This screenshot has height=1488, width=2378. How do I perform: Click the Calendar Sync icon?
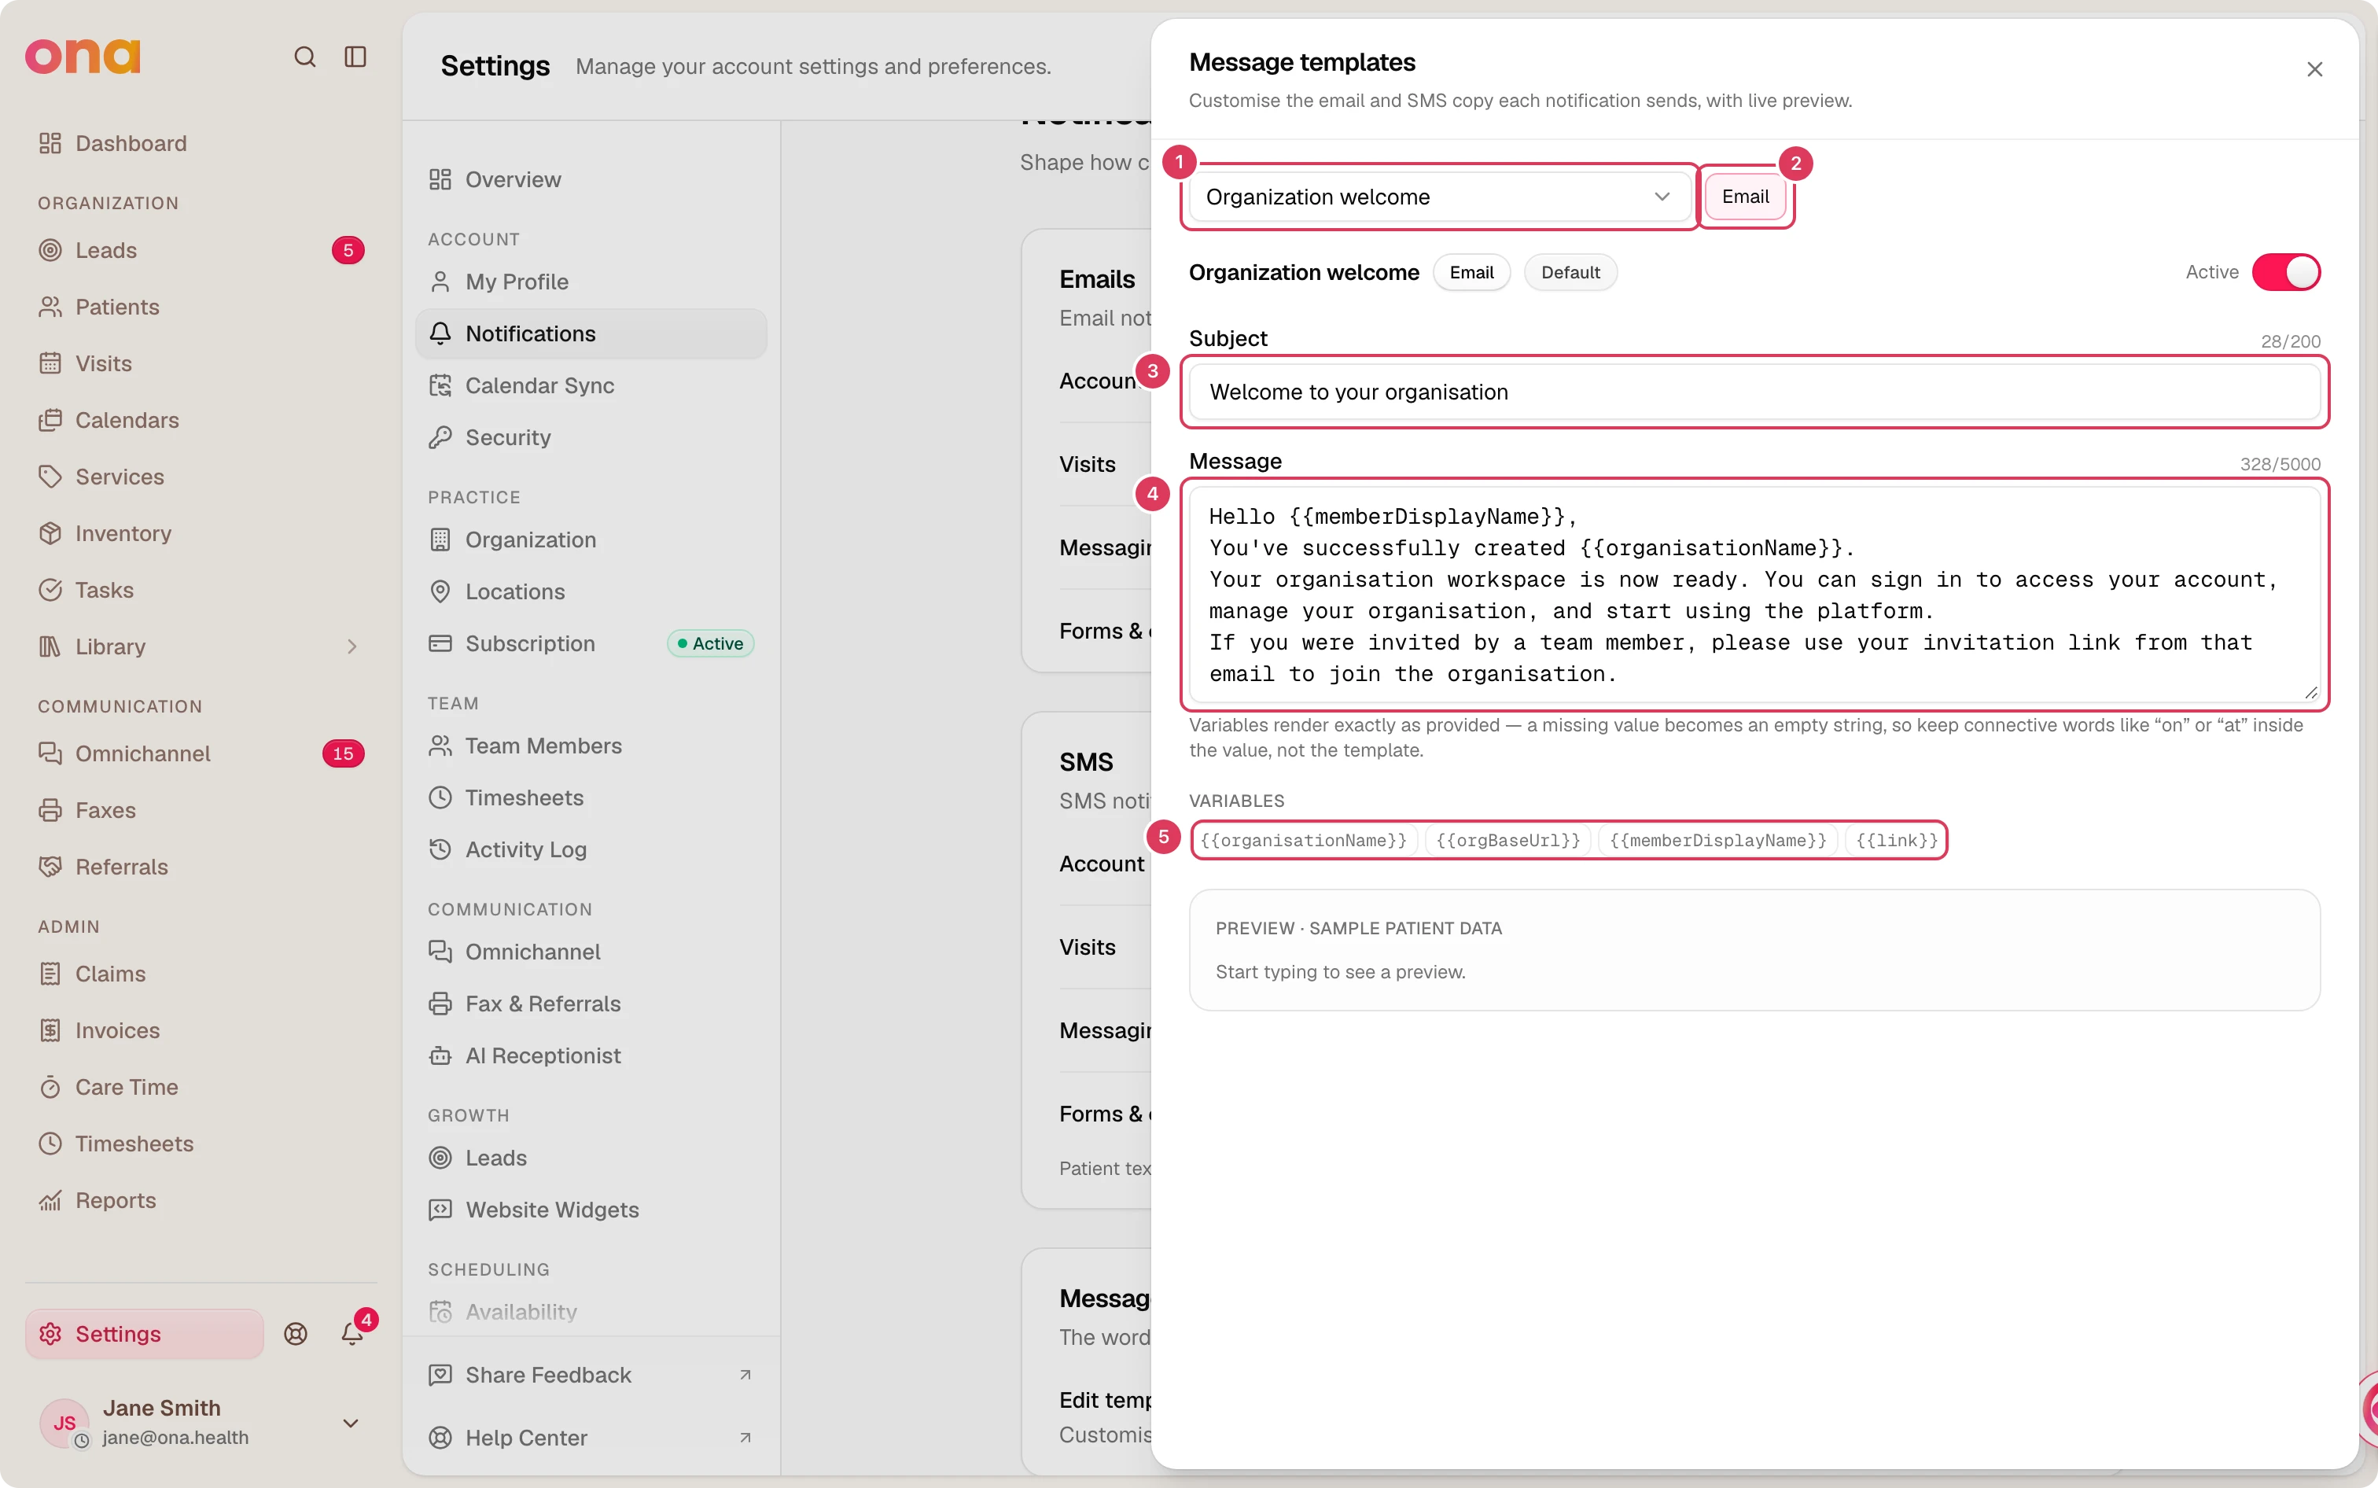coord(440,385)
